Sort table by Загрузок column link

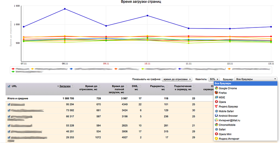coord(65,86)
